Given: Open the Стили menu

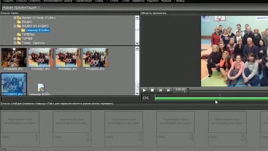Looking at the screenshot, I should [114, 1].
